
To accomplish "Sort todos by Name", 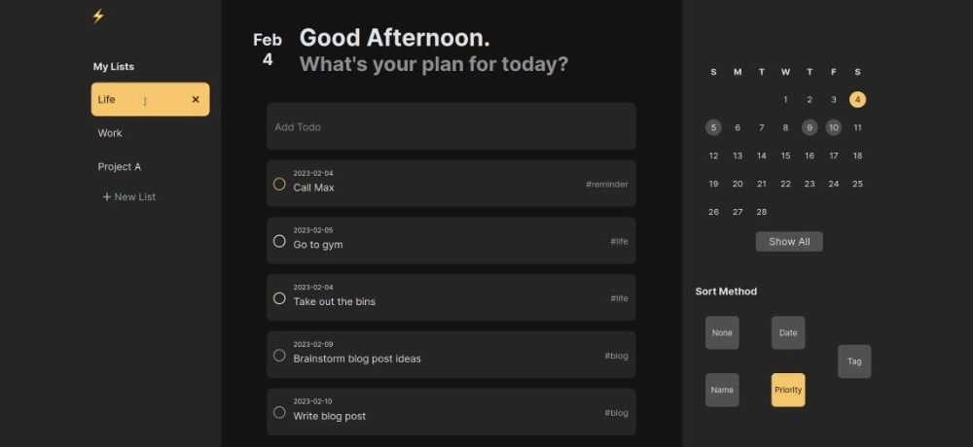I will 722,391.
